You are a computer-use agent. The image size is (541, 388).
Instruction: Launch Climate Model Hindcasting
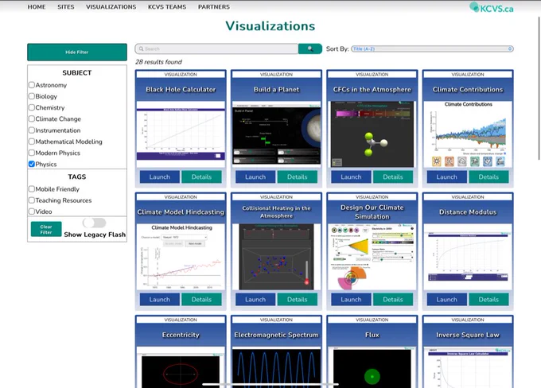point(159,300)
